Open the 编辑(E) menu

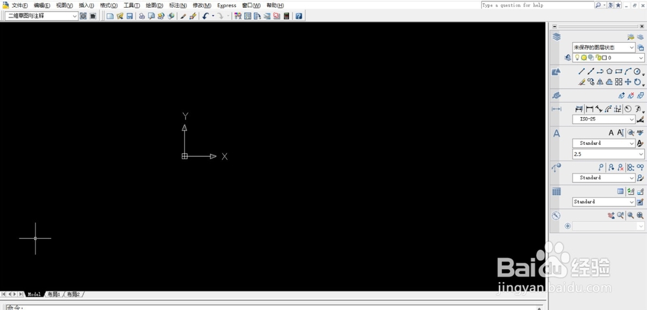click(x=42, y=5)
